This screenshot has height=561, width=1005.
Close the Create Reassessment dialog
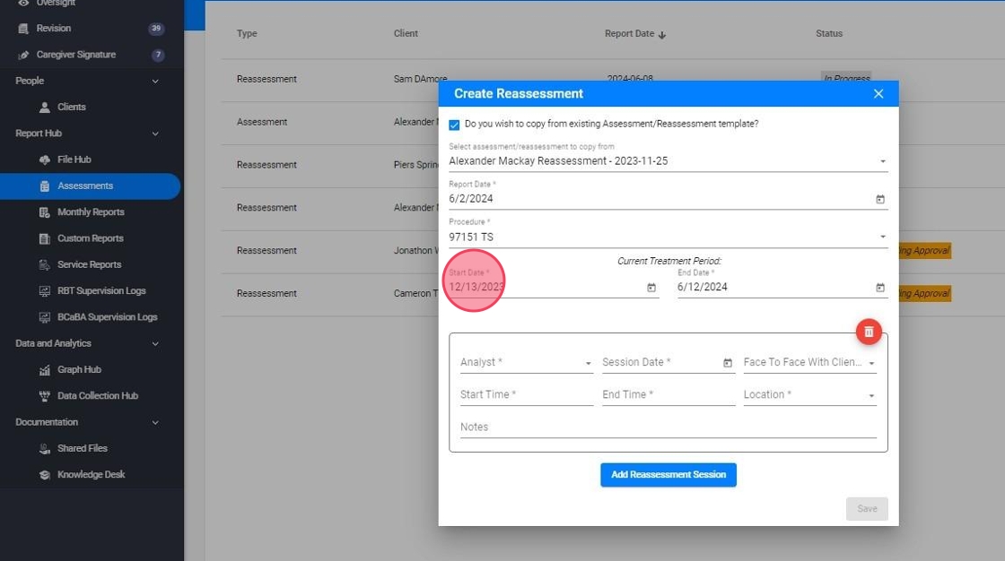pyautogui.click(x=878, y=94)
